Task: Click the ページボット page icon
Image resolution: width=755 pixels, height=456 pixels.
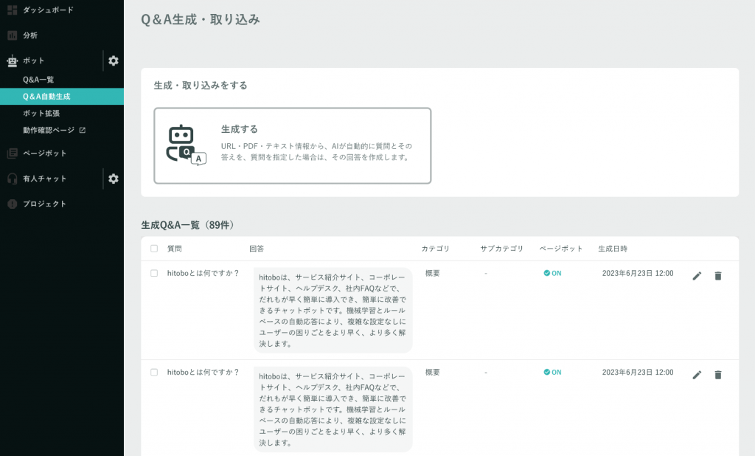Action: (12, 153)
